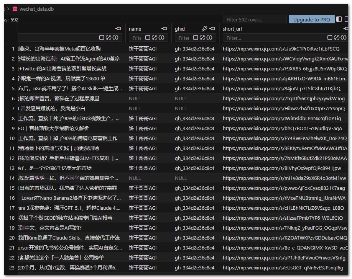
Task: Click NULL ghid cell in row 7
Action: click(x=181, y=108)
